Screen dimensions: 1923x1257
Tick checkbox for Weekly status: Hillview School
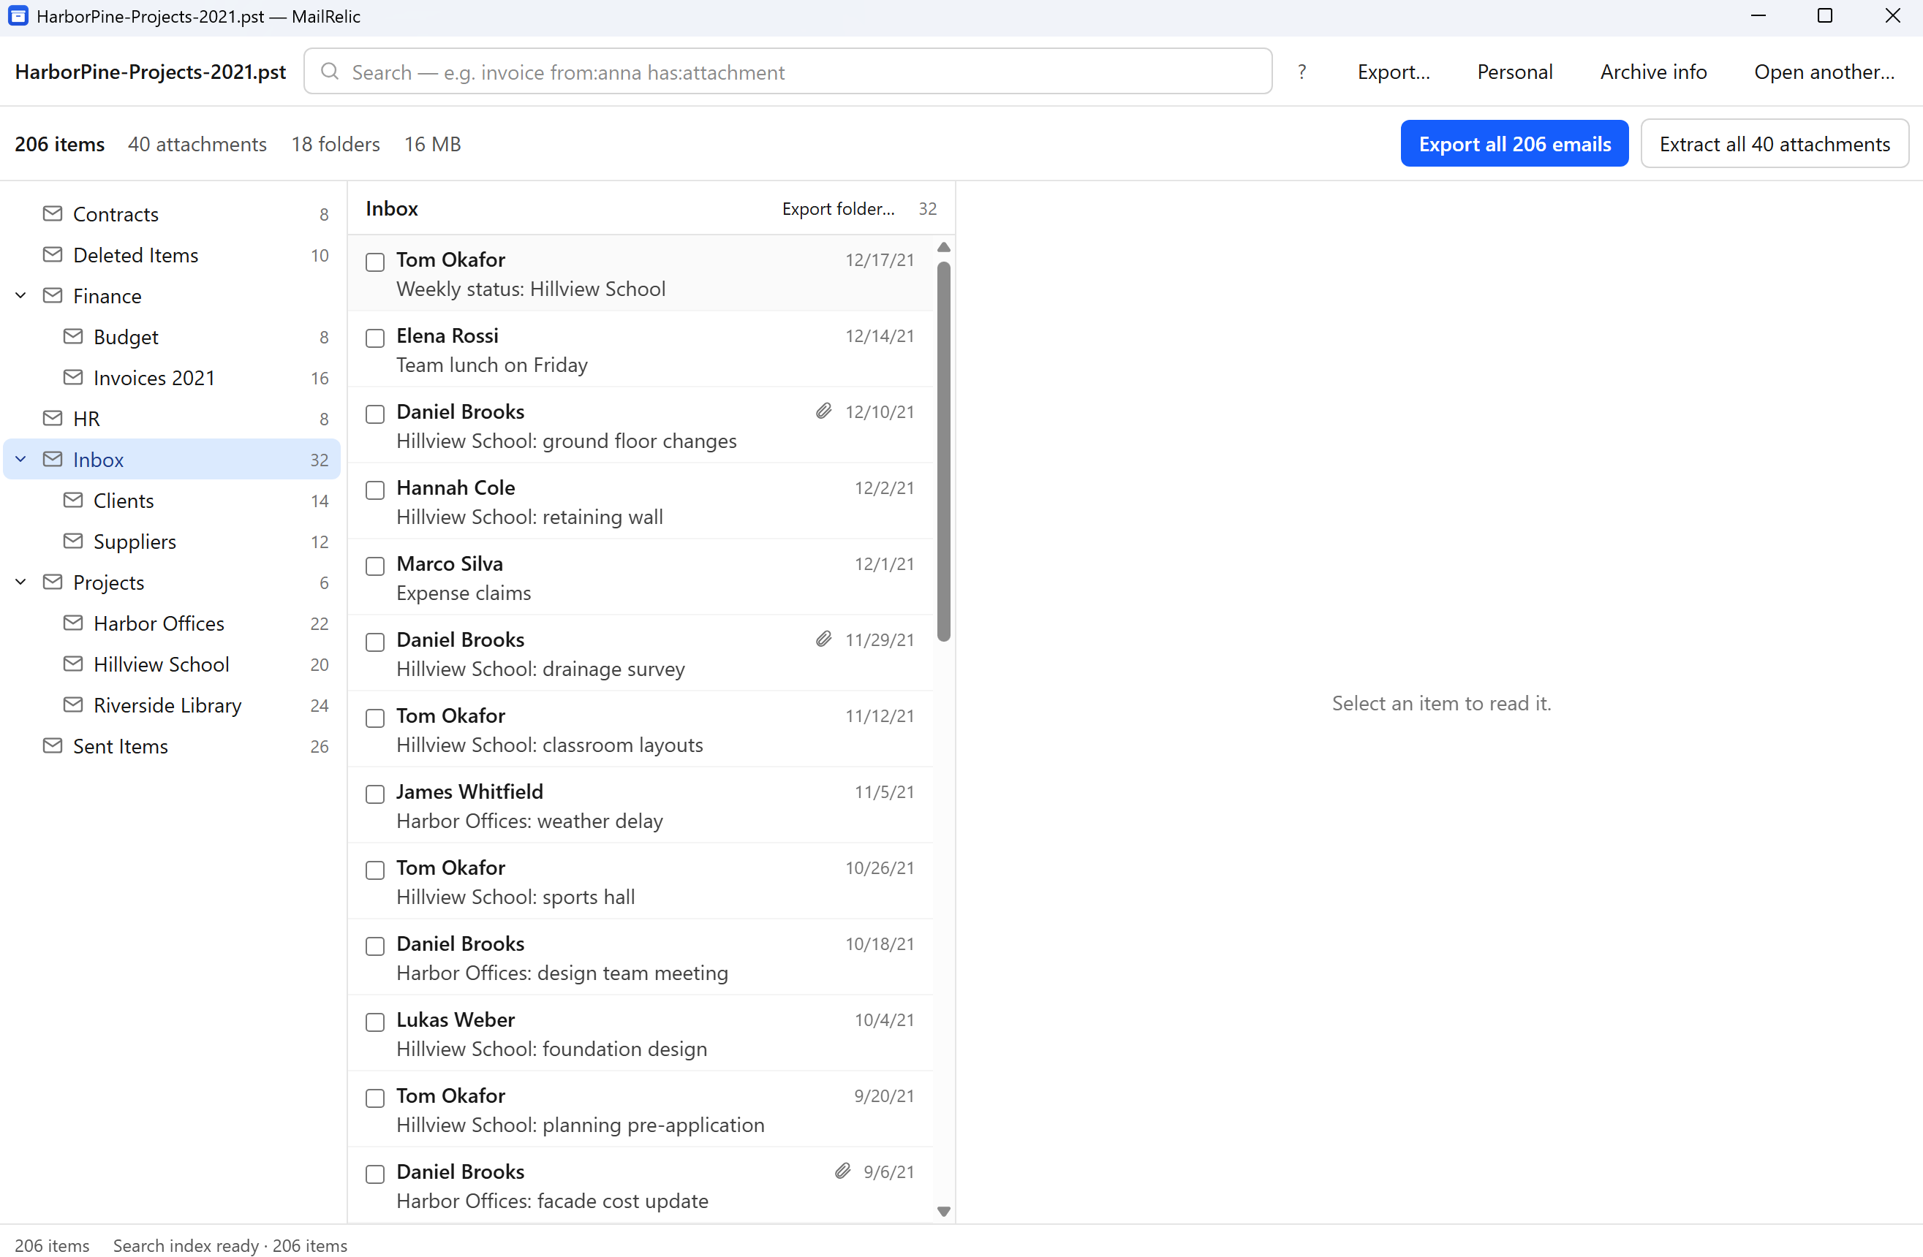[x=375, y=262]
